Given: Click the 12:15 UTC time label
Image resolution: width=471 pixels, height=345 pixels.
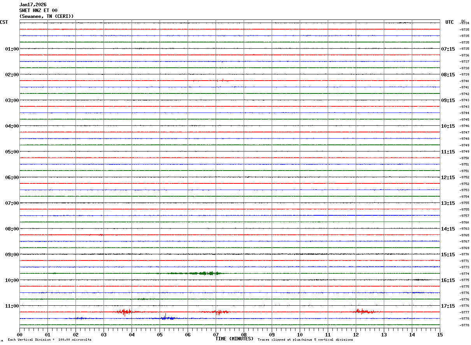Looking at the screenshot, I should point(448,178).
